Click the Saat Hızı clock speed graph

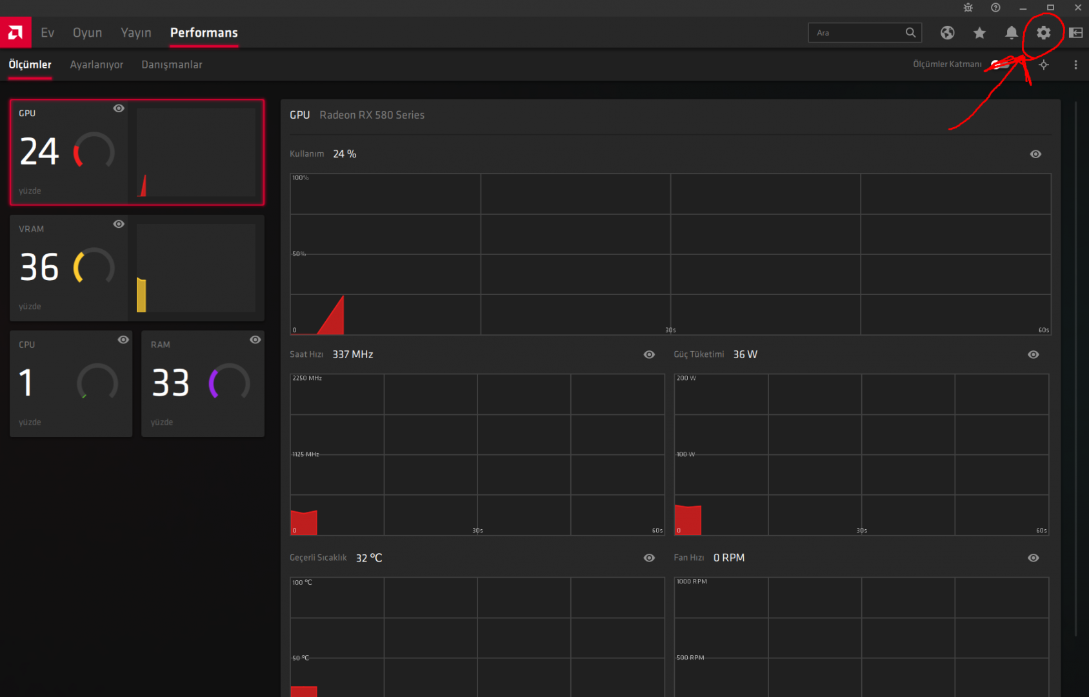click(477, 454)
